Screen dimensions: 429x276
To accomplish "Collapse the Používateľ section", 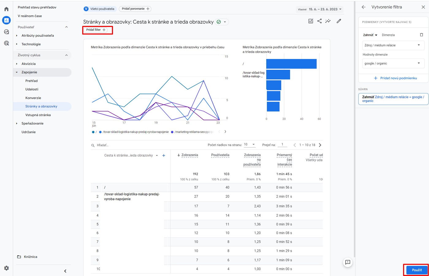I will point(66,27).
